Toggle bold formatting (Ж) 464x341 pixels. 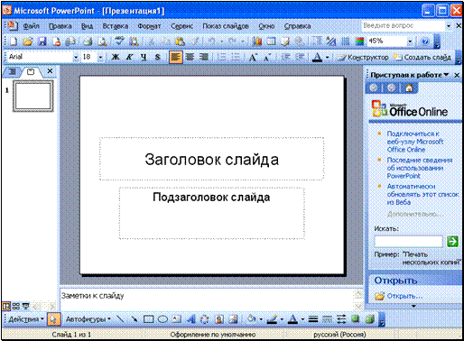116,57
